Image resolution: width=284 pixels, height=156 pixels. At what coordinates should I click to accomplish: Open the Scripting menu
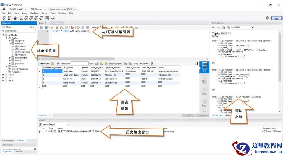(62, 13)
